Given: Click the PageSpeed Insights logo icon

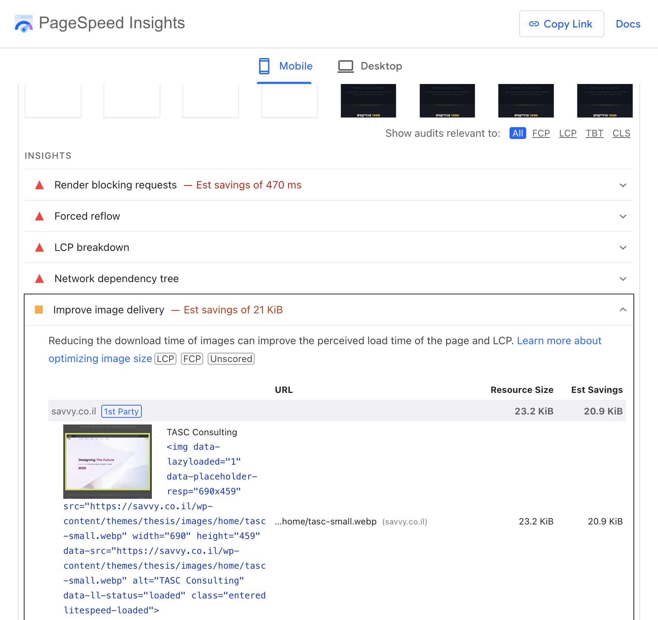Looking at the screenshot, I should 24,23.
